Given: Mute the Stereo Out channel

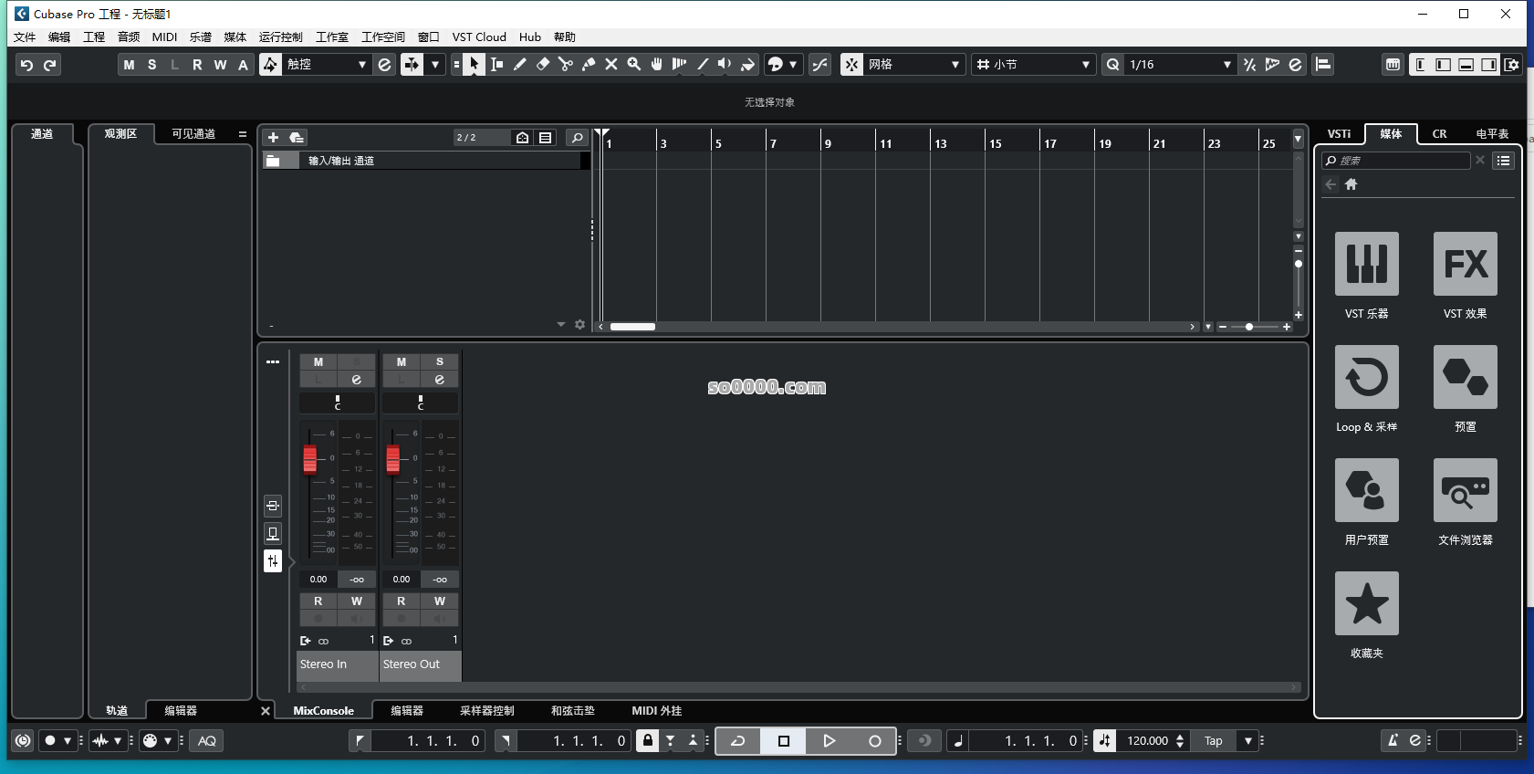Looking at the screenshot, I should (402, 362).
